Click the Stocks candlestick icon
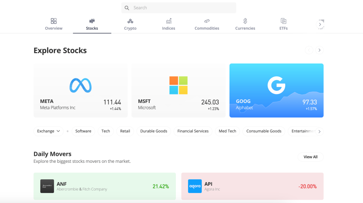Viewport: 363px width, 203px height. point(92,21)
